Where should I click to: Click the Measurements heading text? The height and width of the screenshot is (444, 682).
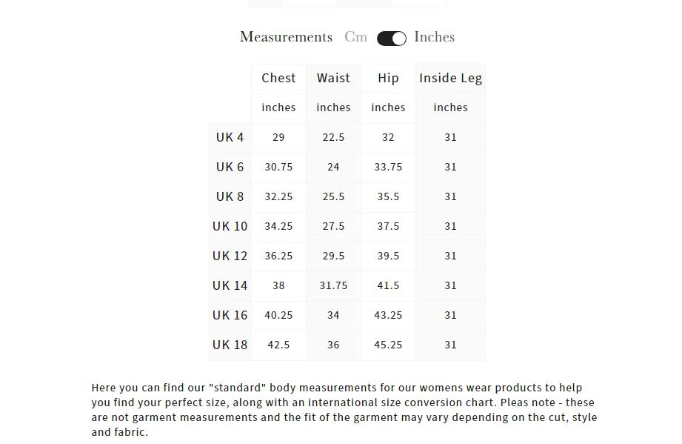pyautogui.click(x=286, y=37)
